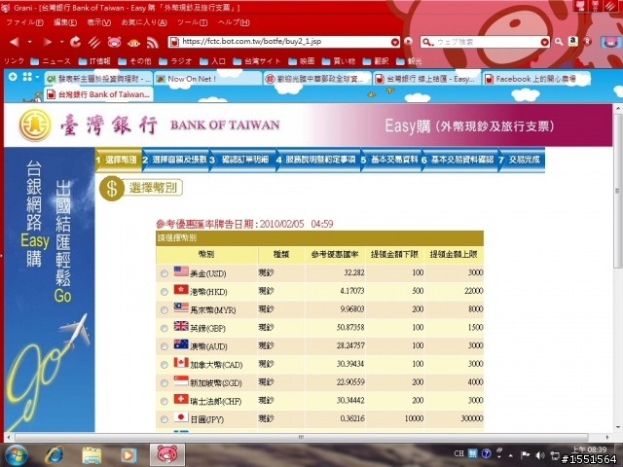Expand the address bar URL dropdown
This screenshot has width=623, height=467.
[x=394, y=42]
